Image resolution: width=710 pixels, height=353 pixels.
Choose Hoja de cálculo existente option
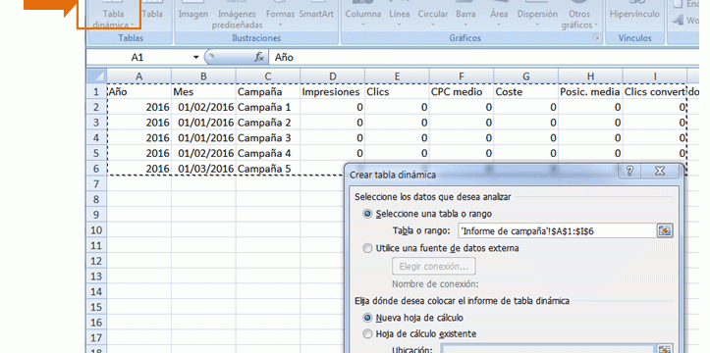[419, 334]
